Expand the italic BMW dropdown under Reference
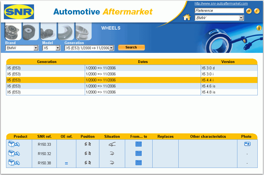The image size is (264, 175). 219,18
